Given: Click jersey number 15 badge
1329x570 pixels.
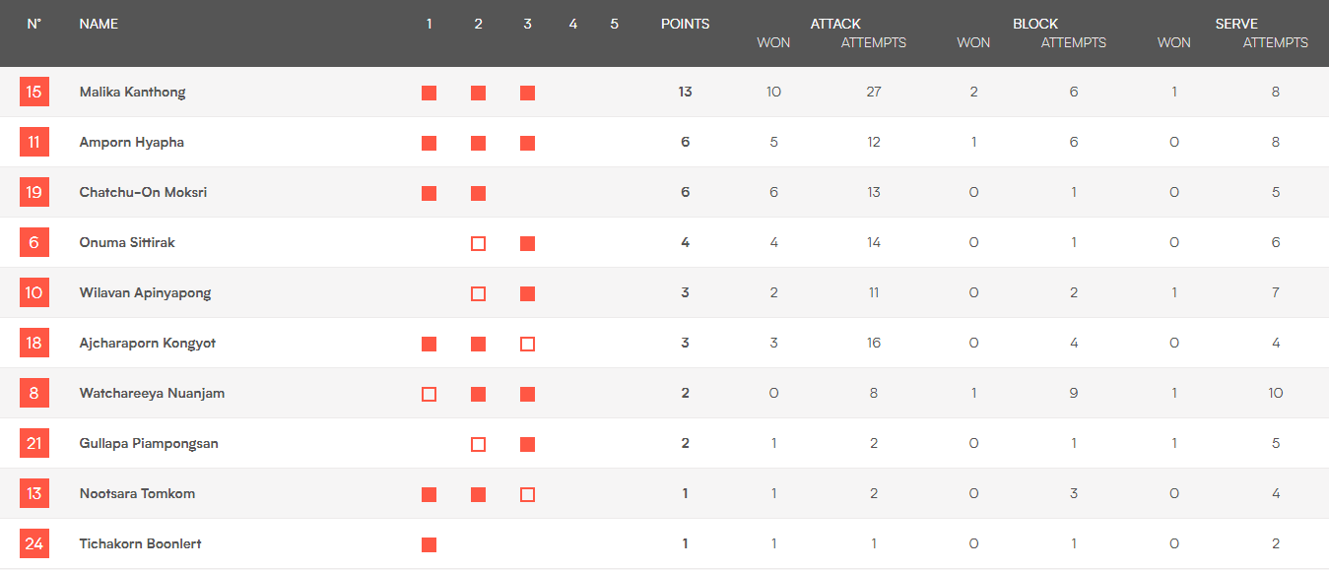Looking at the screenshot, I should click(34, 93).
